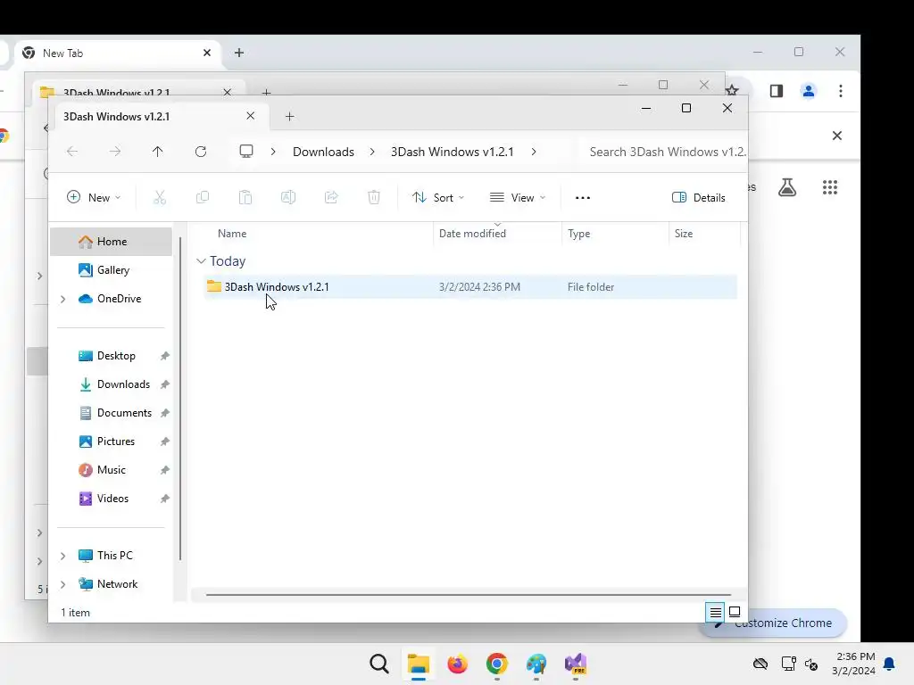This screenshot has height=685, width=914.
Task: Expand chevron after This PC icon in breadcrumb
Action: pos(273,152)
